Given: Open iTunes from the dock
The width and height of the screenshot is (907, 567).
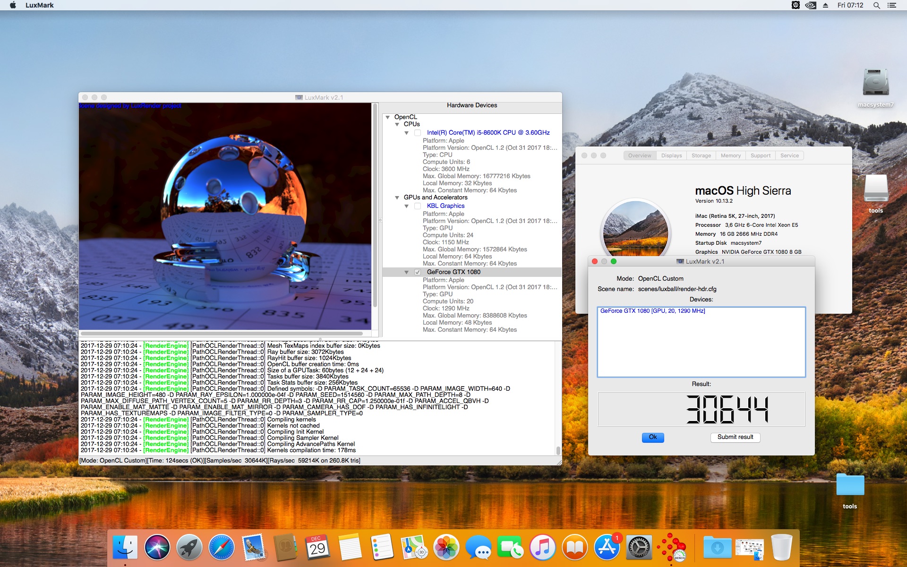Looking at the screenshot, I should pos(542,547).
